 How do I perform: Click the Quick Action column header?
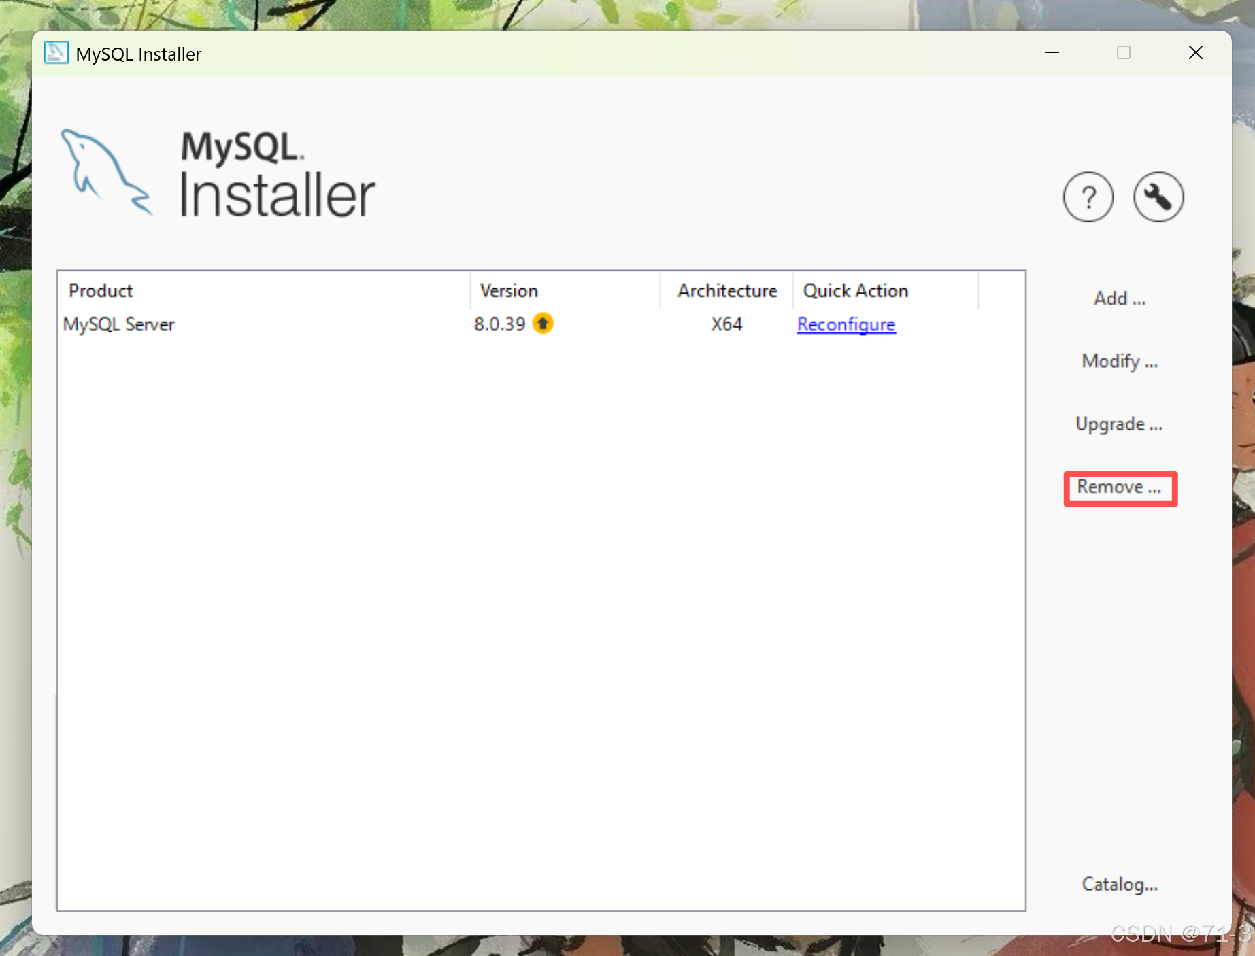pos(886,290)
